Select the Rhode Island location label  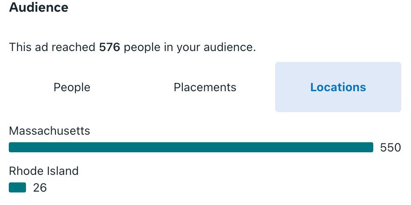point(44,171)
